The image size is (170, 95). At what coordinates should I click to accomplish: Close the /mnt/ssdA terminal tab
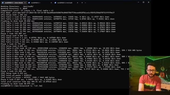point(78,3)
